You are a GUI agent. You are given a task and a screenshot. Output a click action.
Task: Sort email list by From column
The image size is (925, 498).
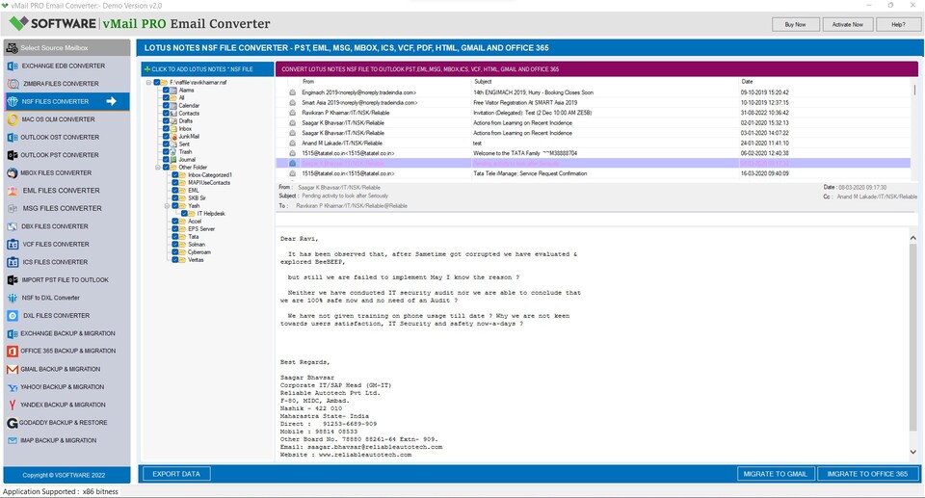click(308, 82)
